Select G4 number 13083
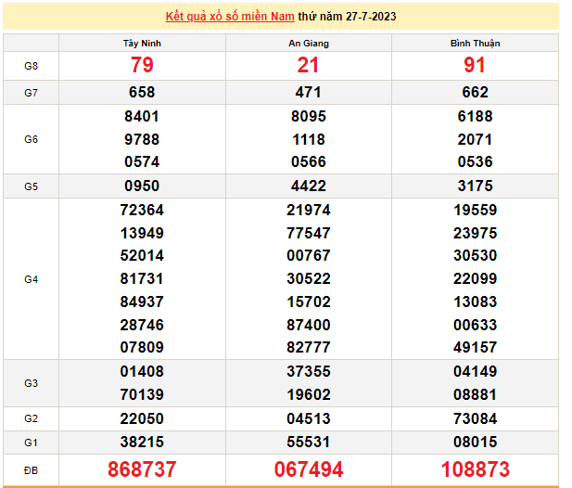Viewport: 572px width, 488px height. (x=475, y=302)
